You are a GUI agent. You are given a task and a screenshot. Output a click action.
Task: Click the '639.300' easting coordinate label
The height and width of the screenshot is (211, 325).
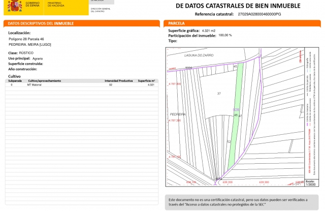pyautogui.click(x=264, y=182)
